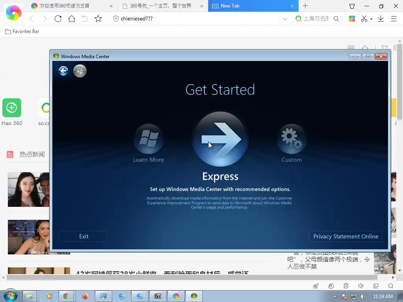Image resolution: width=403 pixels, height=302 pixels.
Task: Click the horizontal scrollbar right arrow
Action: click(x=393, y=277)
